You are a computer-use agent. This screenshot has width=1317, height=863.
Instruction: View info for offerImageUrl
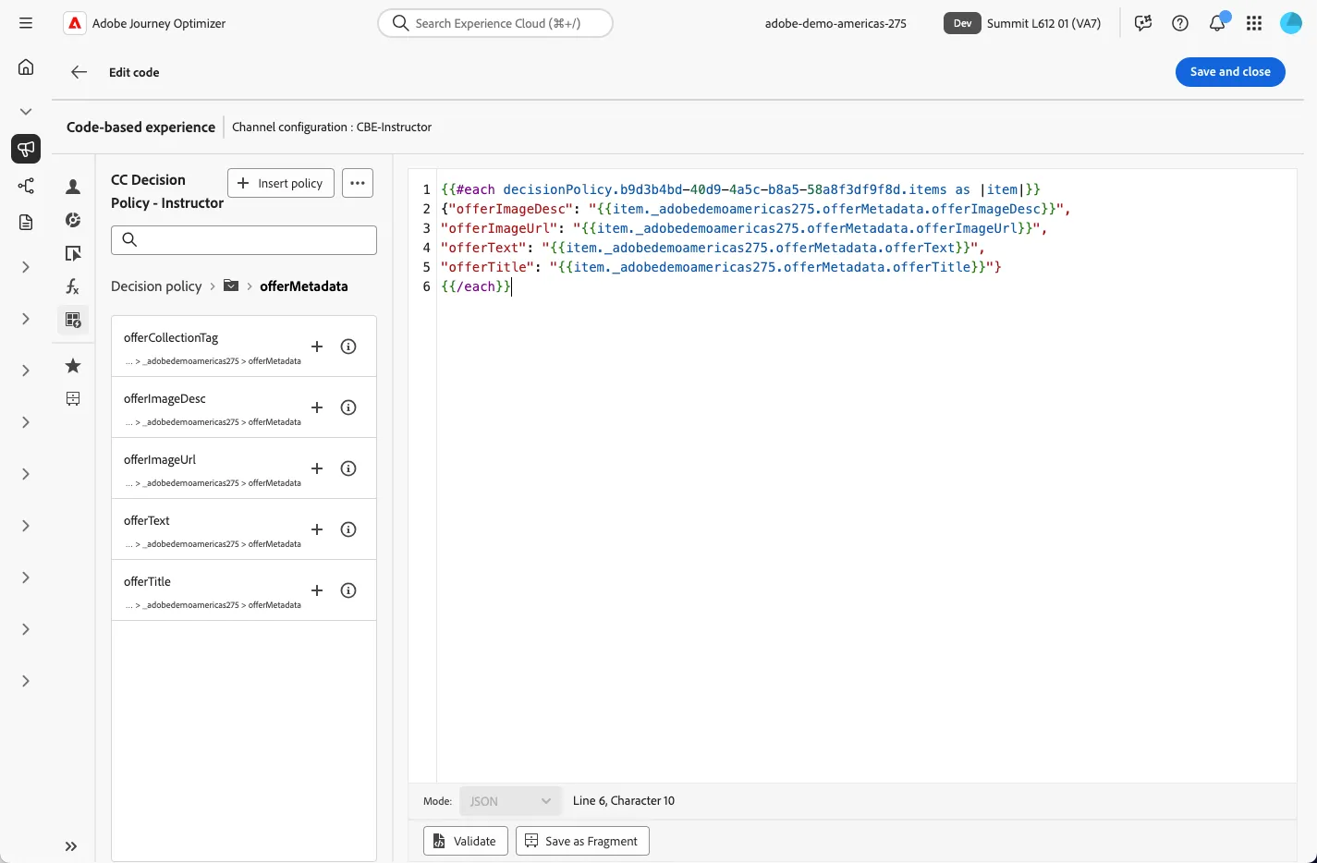[x=348, y=468]
